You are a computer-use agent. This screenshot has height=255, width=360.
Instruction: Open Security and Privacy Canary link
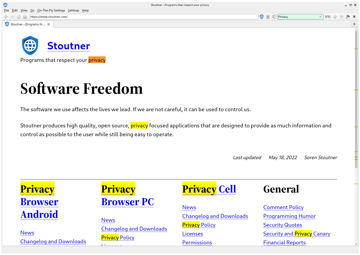click(297, 234)
